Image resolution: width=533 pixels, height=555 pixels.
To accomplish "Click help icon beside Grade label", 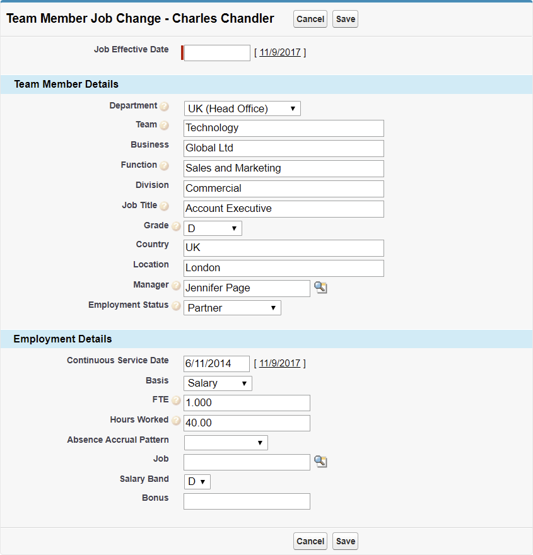I will tap(176, 226).
